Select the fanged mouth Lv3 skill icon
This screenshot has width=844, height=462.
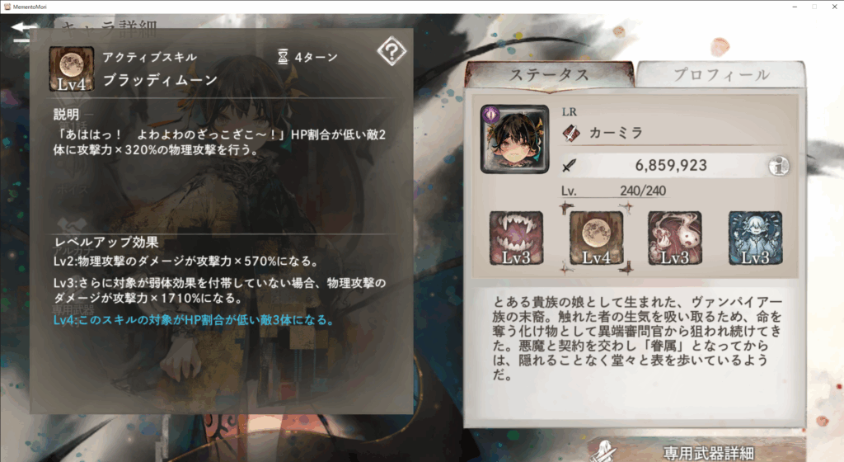click(516, 238)
